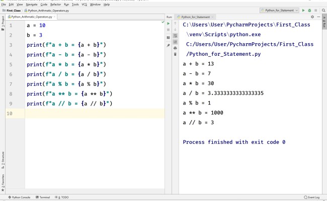Open Search Everywhere magnifier icon
Image resolution: width=327 pixels, height=201 pixels.
[323, 10]
